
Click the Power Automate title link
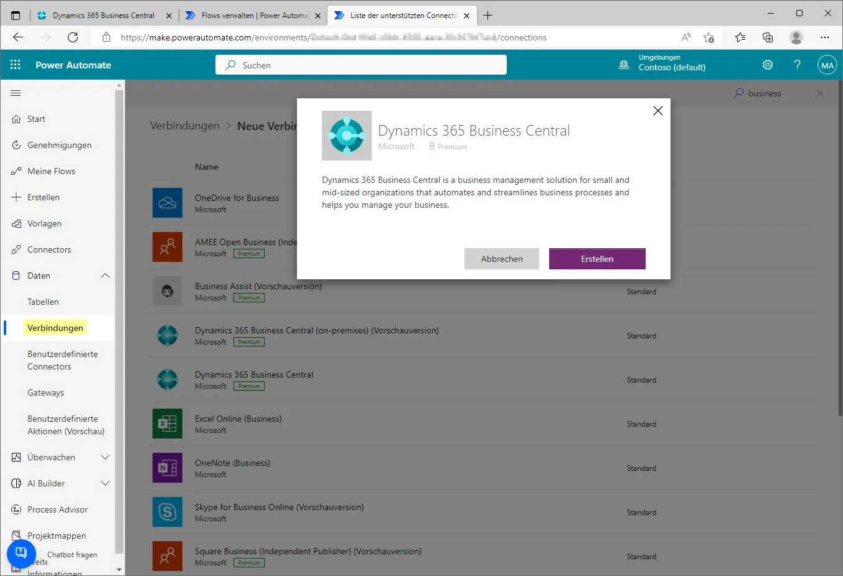[73, 65]
